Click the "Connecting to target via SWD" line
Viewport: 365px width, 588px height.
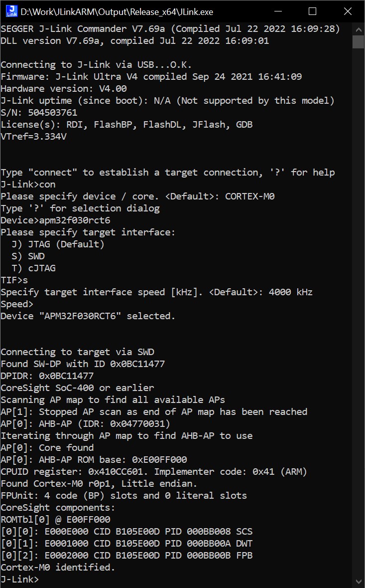(77, 352)
